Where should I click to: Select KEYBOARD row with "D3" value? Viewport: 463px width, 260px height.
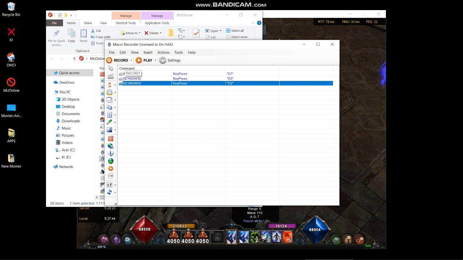[x=226, y=78]
